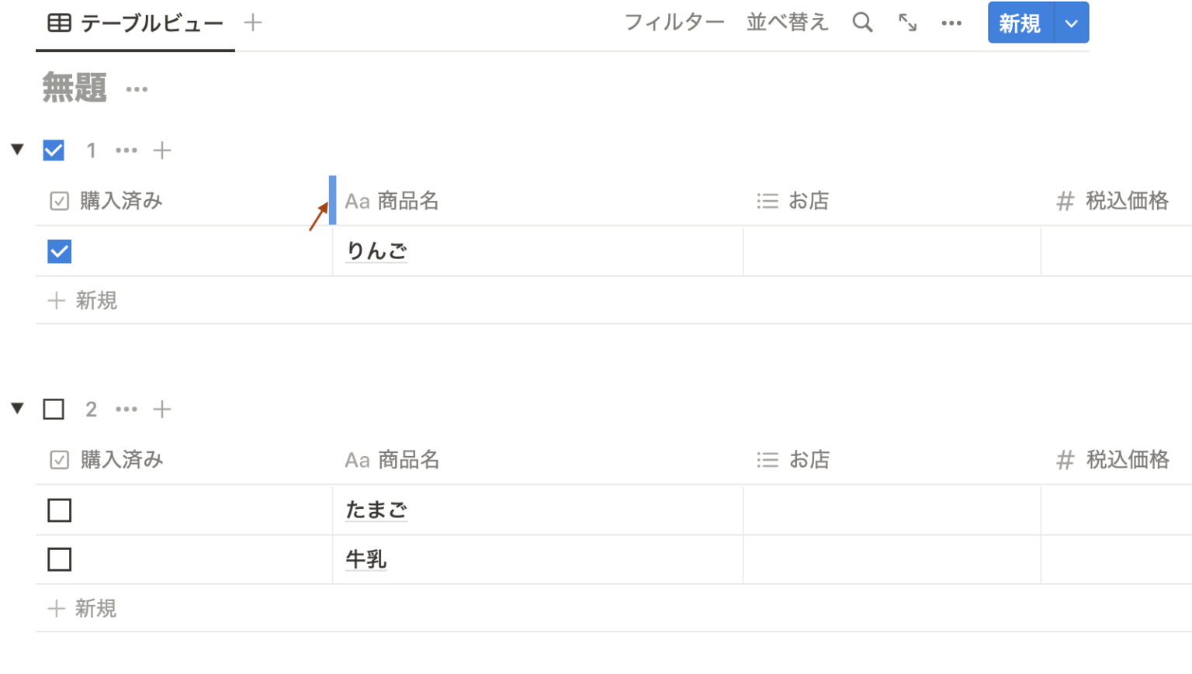Check 購入済み for 牛乳 row
Viewport: 1192px width, 674px height.
59,559
